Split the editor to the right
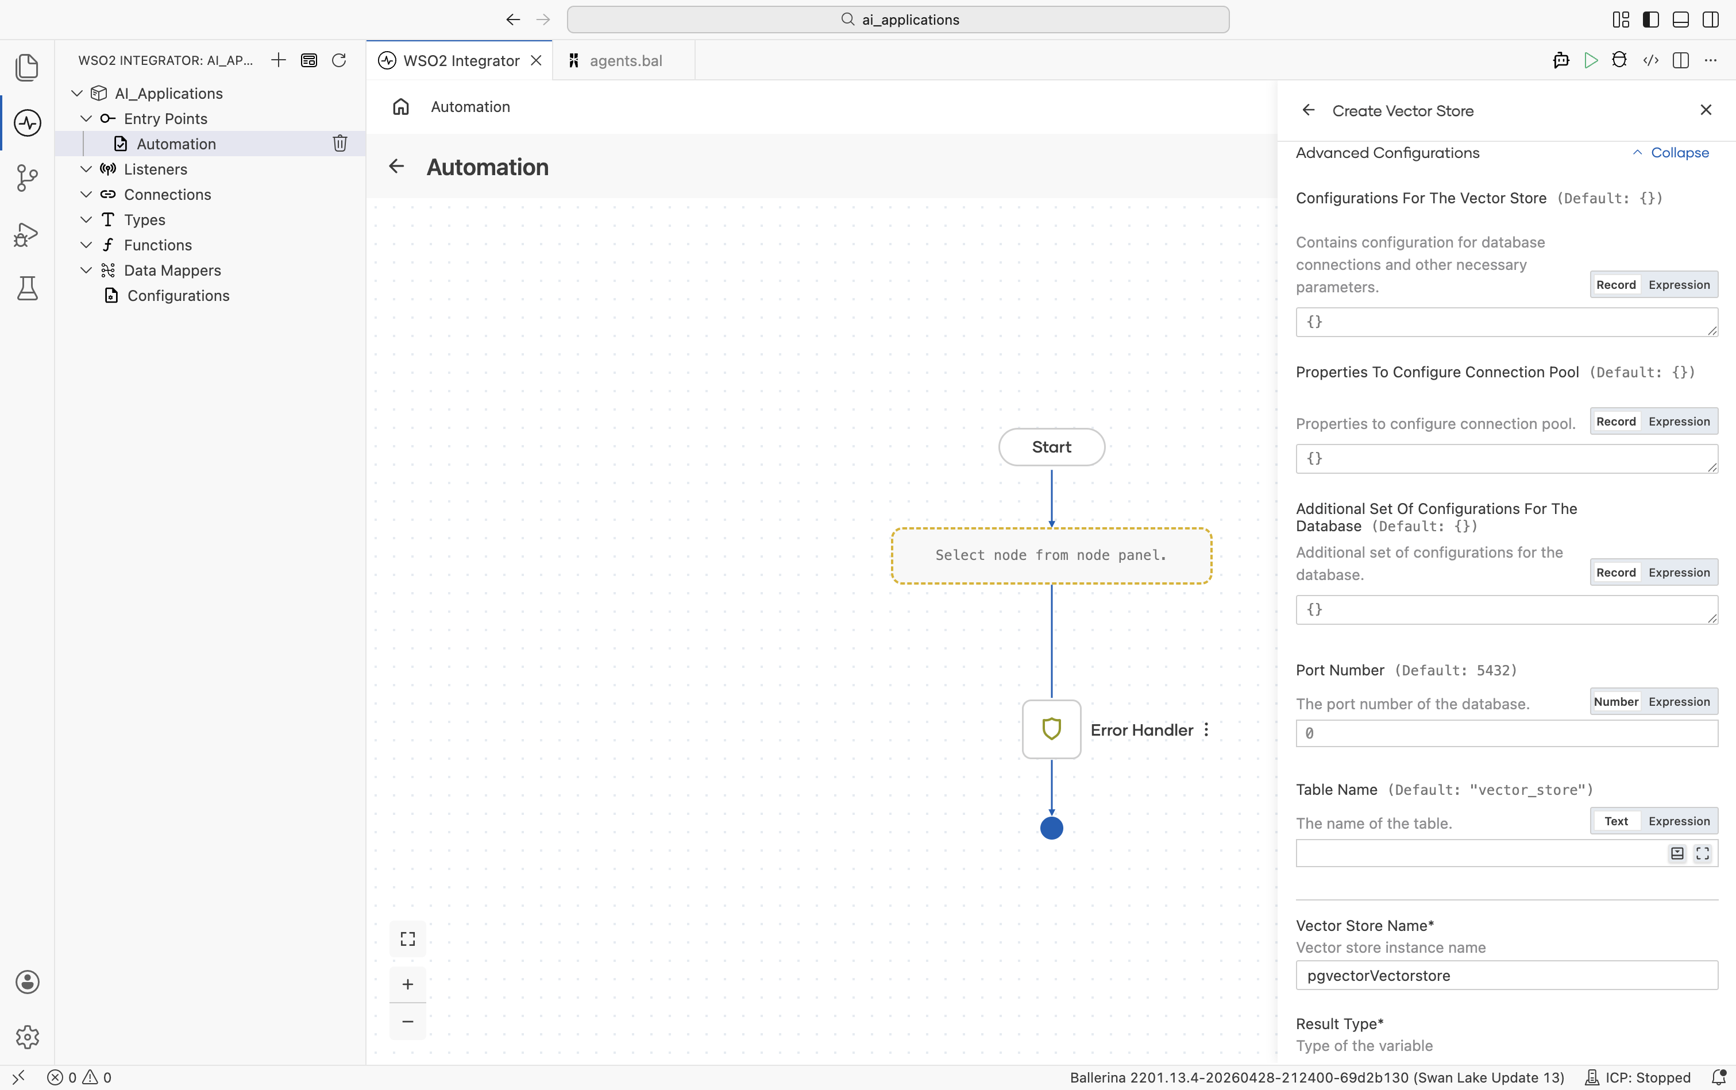Viewport: 1736px width, 1090px height. pyautogui.click(x=1680, y=60)
